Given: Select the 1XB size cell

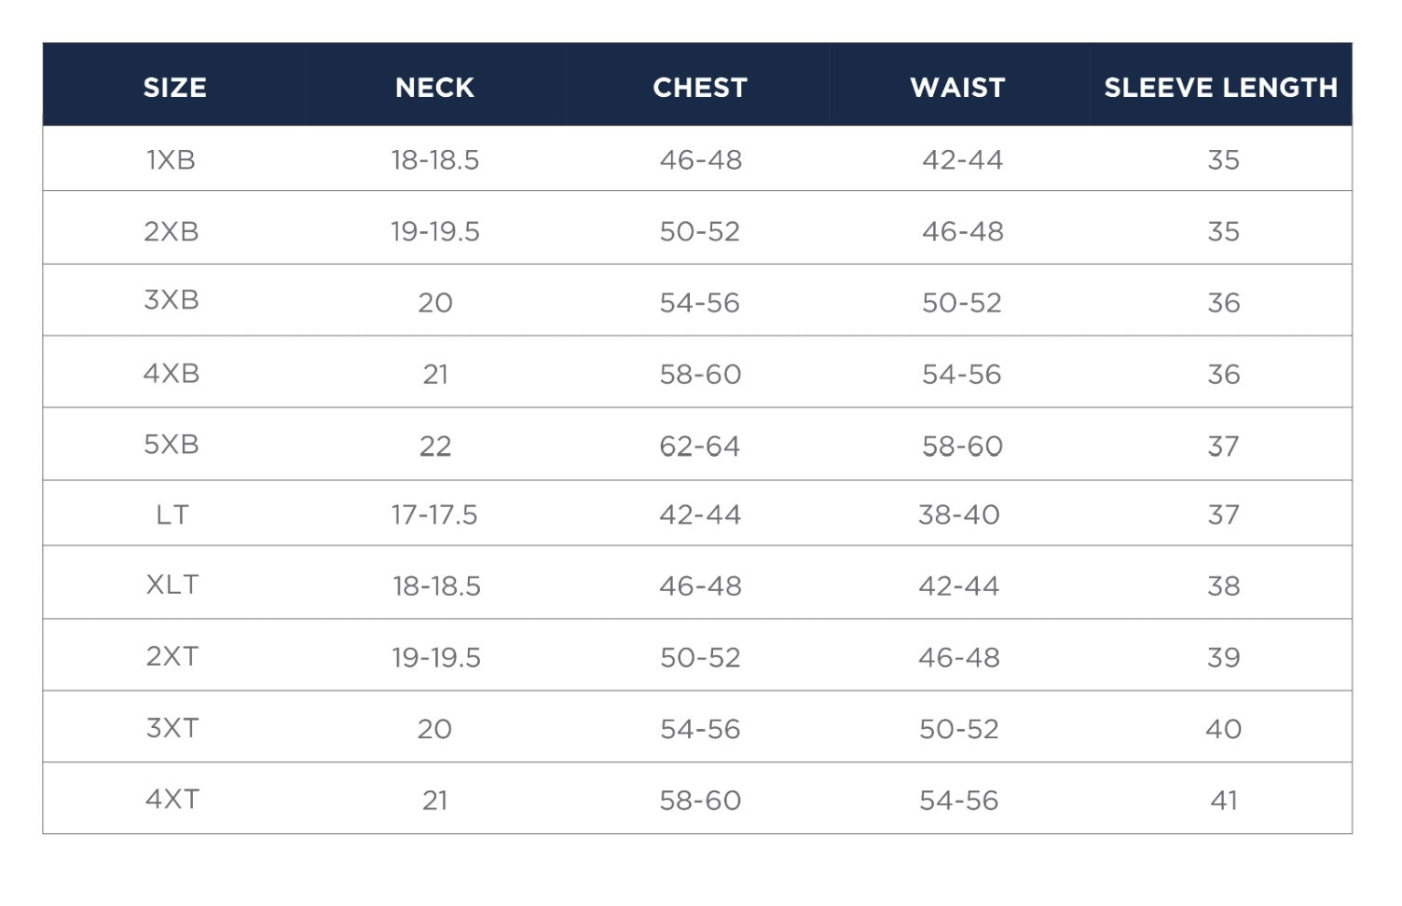Looking at the screenshot, I should tap(172, 160).
